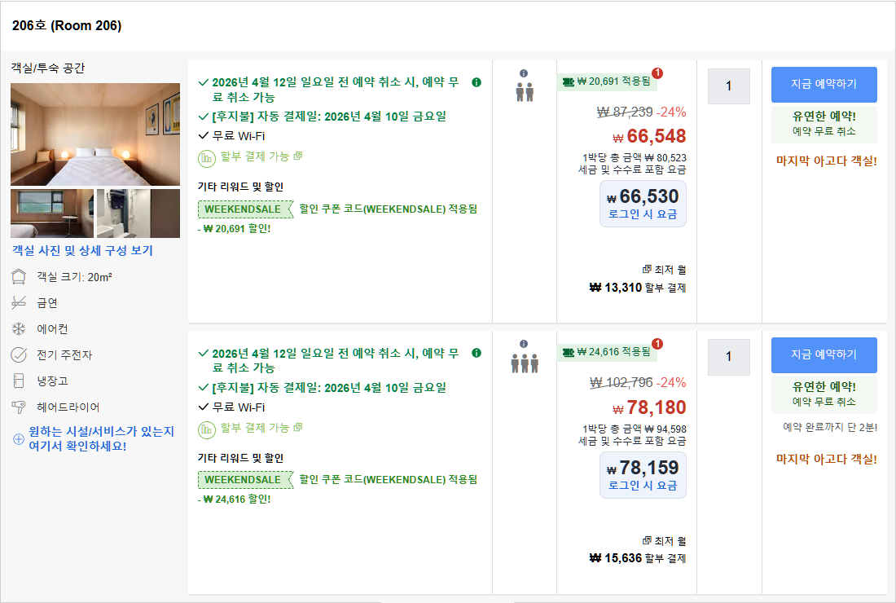Click info icon above two-guest occupancy
Image resolution: width=896 pixels, height=603 pixels.
524,73
